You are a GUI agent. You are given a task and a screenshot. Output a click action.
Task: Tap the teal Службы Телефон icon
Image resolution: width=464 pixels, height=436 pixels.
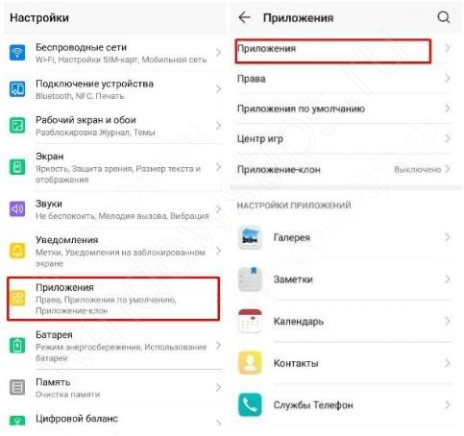click(x=250, y=405)
